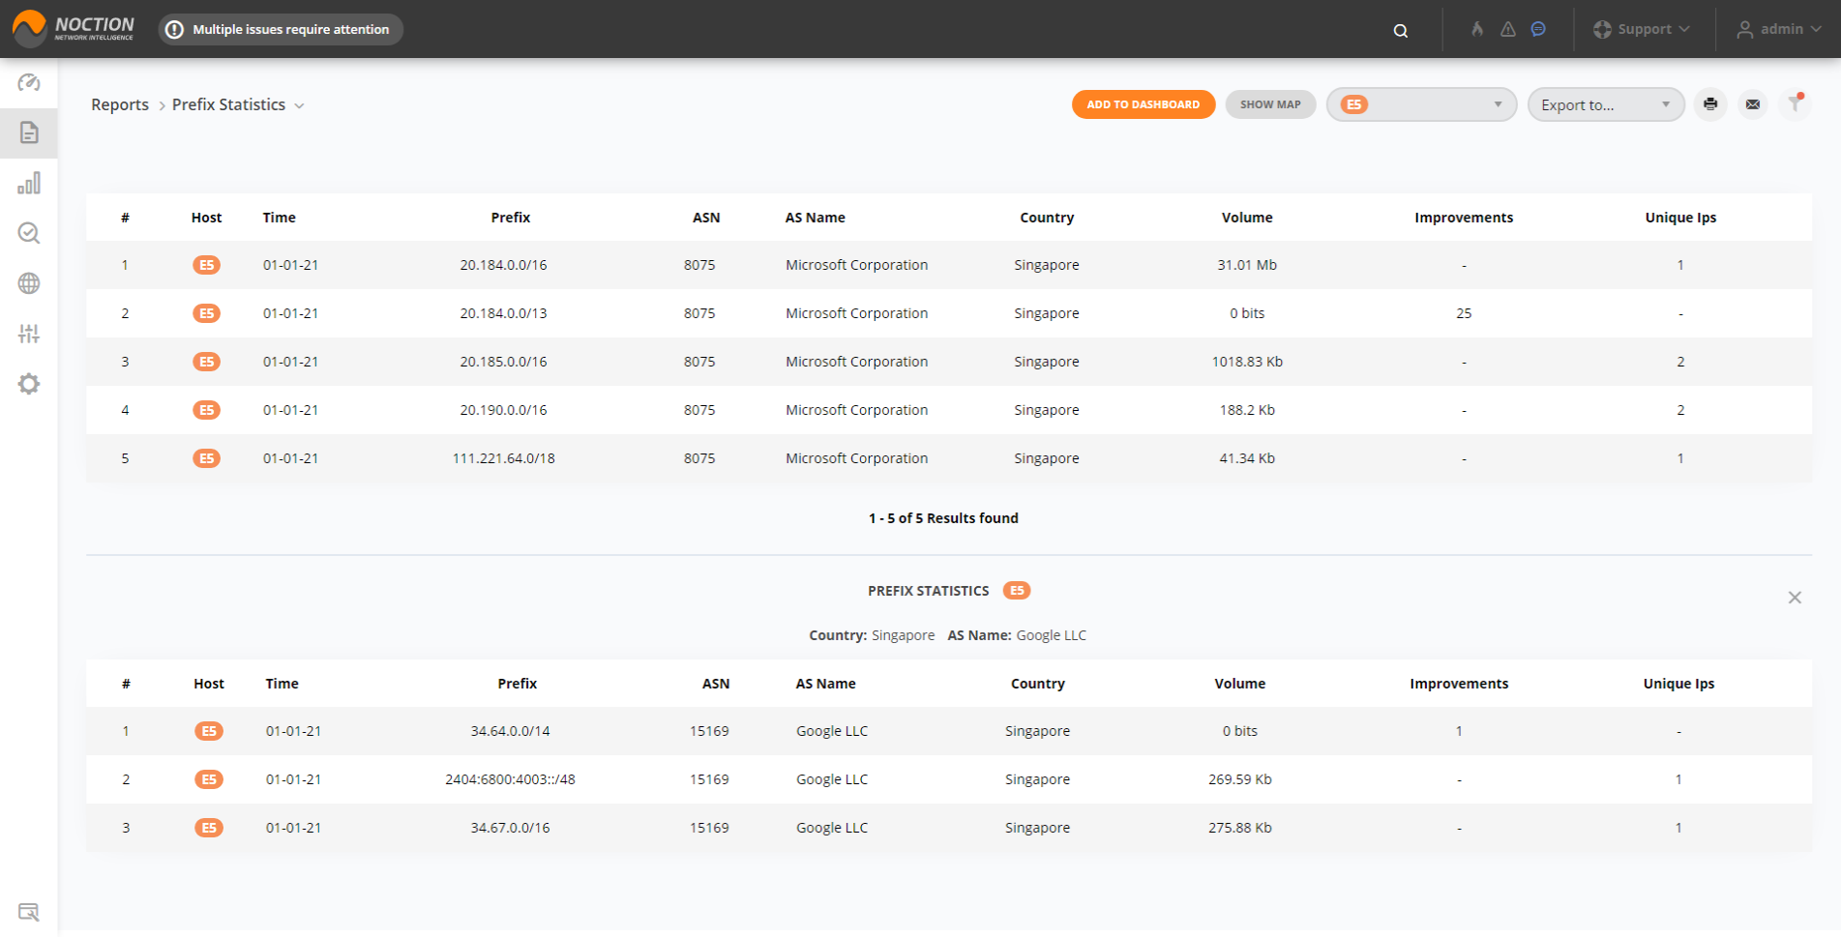Select prefix 34.67.0.0/16
1841x937 pixels.
tap(510, 828)
